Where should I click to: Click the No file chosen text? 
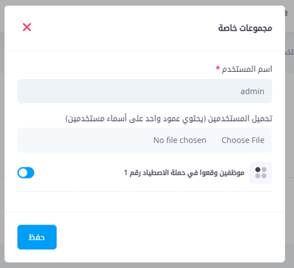[180, 140]
